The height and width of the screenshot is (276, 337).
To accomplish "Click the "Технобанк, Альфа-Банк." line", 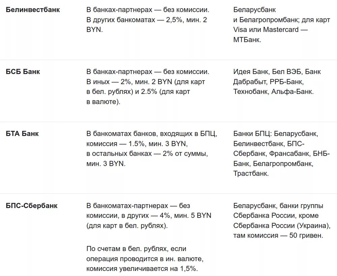I will coord(273,91).
